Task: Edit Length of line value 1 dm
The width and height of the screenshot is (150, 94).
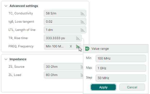Action: tap(65, 30)
